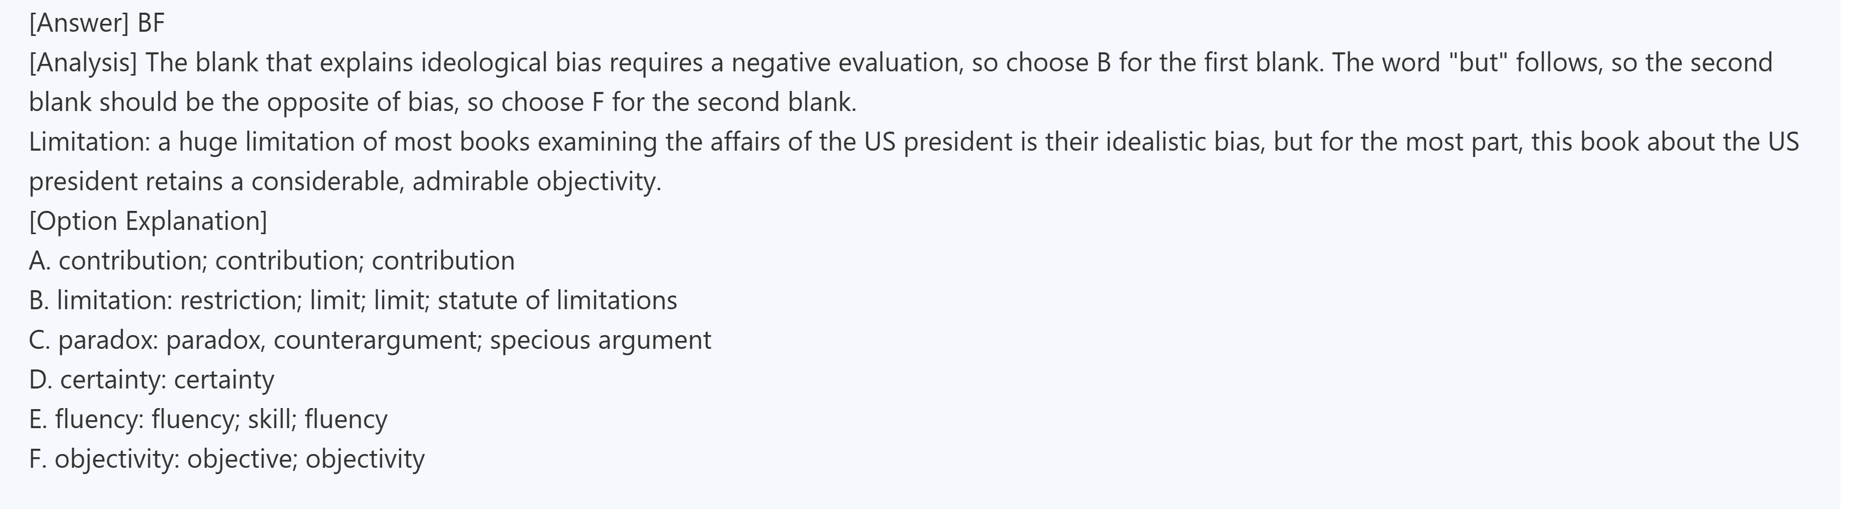Select option D certainty line
1859x509 pixels.
[151, 379]
